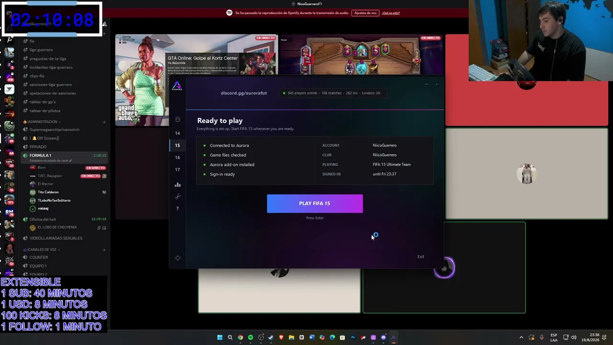Viewport: 613px width, 345px height.
Task: Launch the game with PLAY FIFA 15
Action: point(315,203)
